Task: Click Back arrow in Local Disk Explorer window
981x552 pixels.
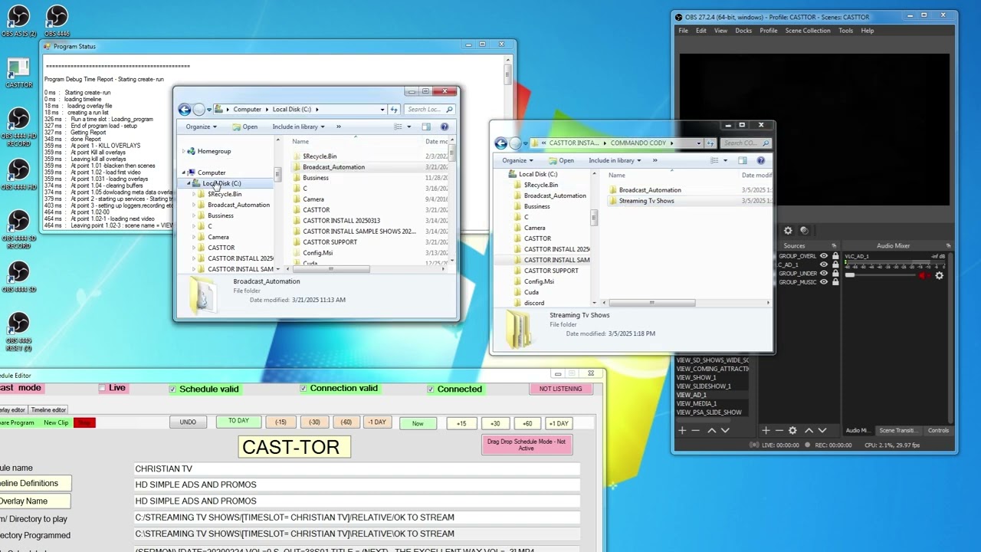Action: [x=184, y=110]
